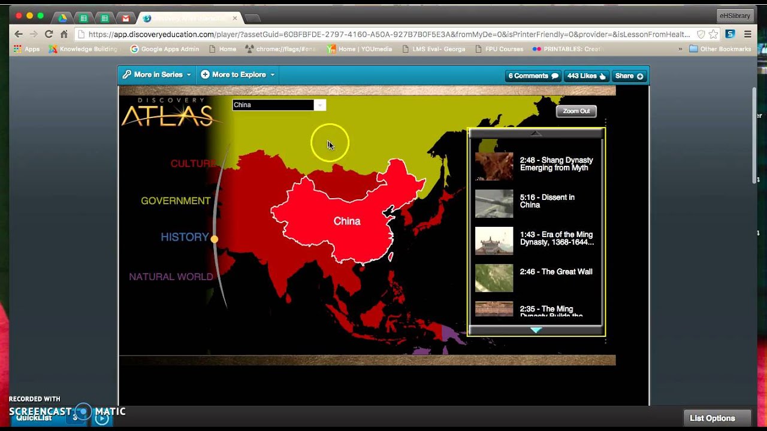Open Home | YOUmedia bookmark

pyautogui.click(x=360, y=49)
